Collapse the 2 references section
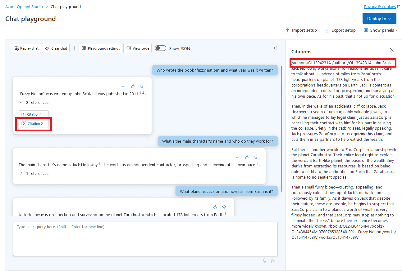Screen dimensions: 402x271 (x=34, y=102)
